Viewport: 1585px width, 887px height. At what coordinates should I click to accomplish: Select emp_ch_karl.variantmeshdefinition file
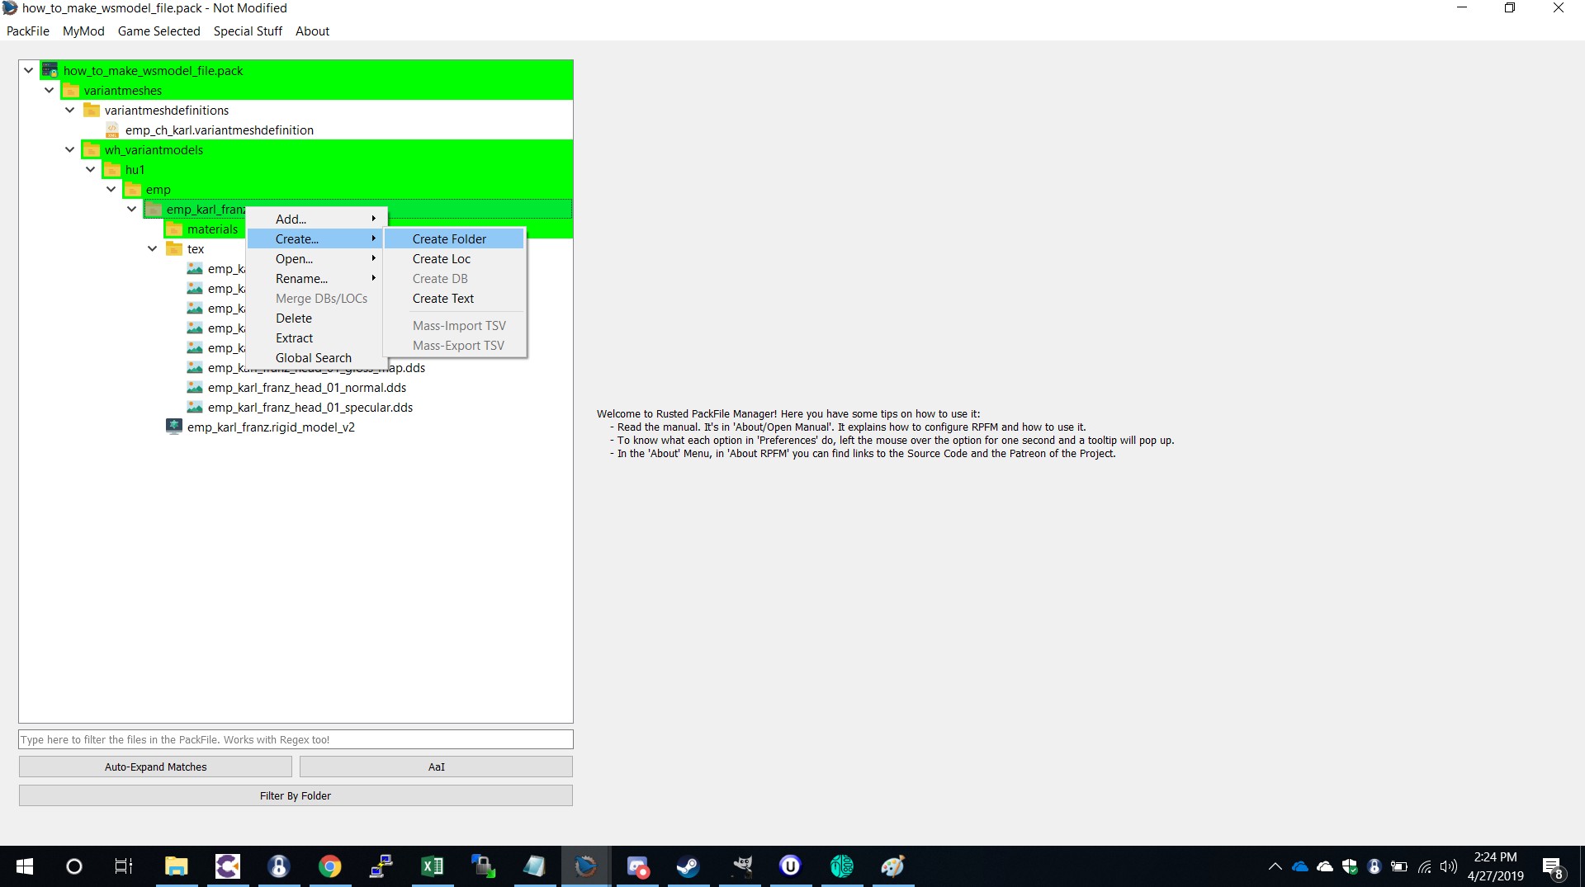tap(220, 130)
